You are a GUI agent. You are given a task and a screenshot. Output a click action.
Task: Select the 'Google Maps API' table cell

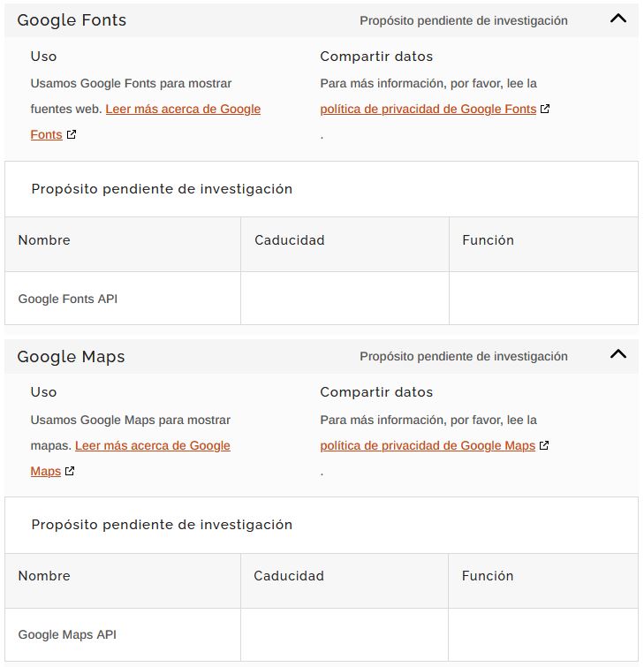point(67,634)
